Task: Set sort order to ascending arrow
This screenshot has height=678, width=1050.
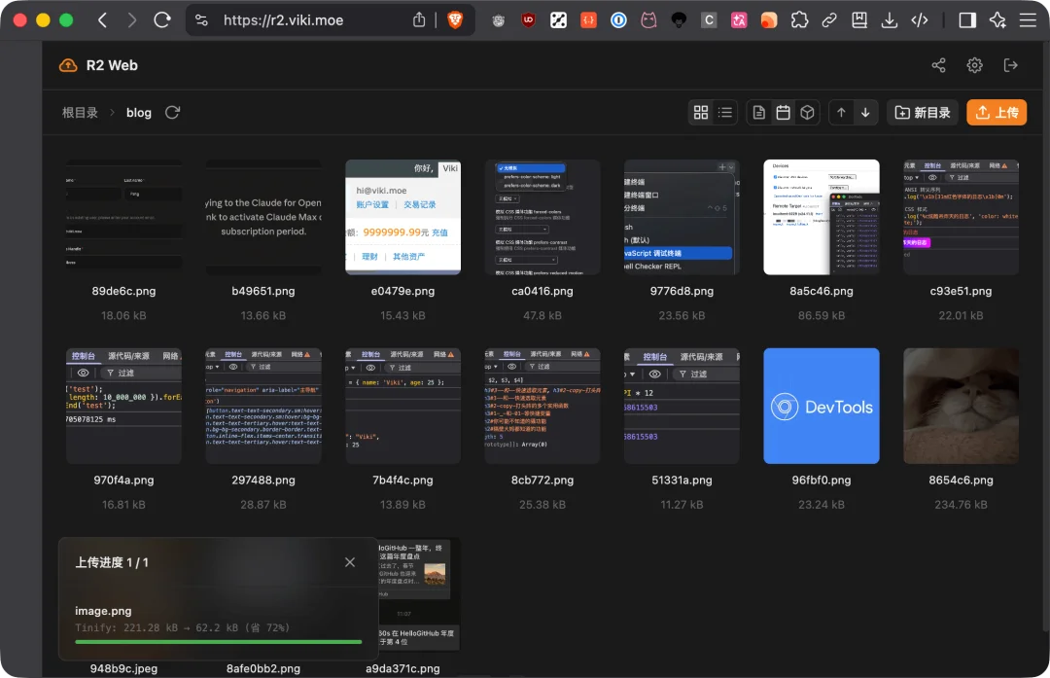Action: coord(841,113)
